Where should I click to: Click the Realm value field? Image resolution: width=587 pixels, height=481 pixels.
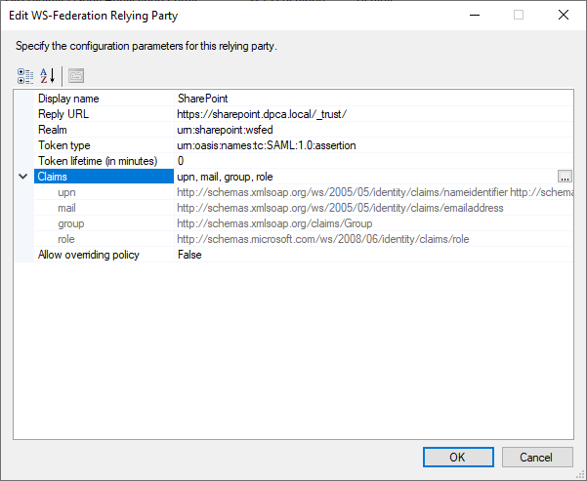[x=371, y=130]
